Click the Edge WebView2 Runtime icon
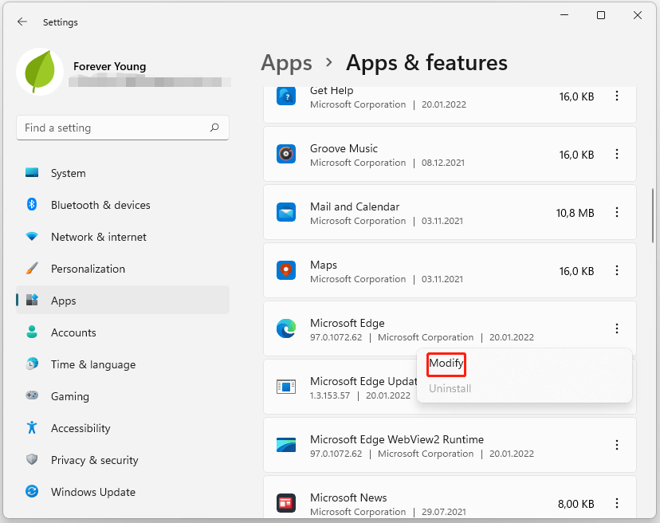 tap(286, 445)
